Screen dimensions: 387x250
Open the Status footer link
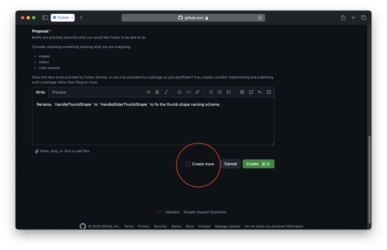click(176, 226)
